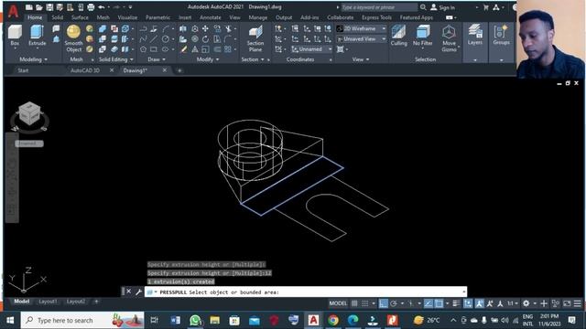The width and height of the screenshot is (586, 329).
Task: Switch to the Visualize ribbon tab
Action: coord(127,17)
